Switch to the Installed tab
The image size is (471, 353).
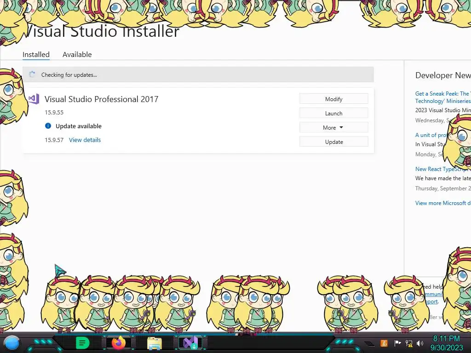point(36,55)
